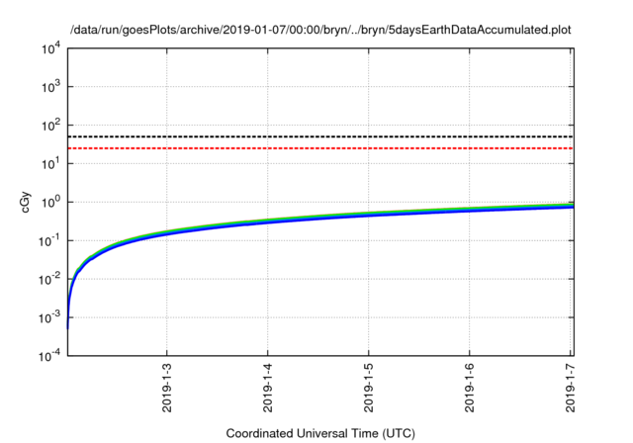Screen dimensions: 633x443
Task: Click the 2019-1-6 date label
Action: click(469, 388)
